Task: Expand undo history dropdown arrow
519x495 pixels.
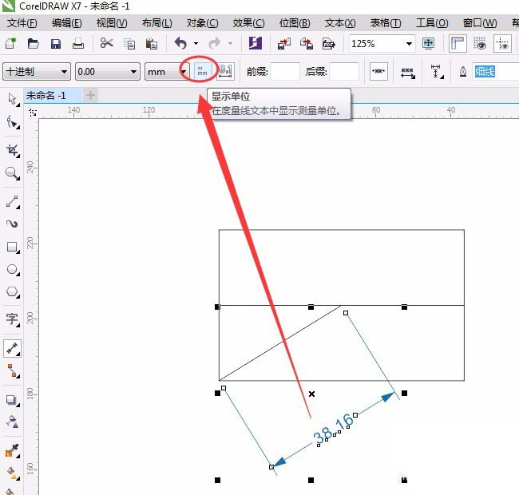Action: pyautogui.click(x=196, y=43)
